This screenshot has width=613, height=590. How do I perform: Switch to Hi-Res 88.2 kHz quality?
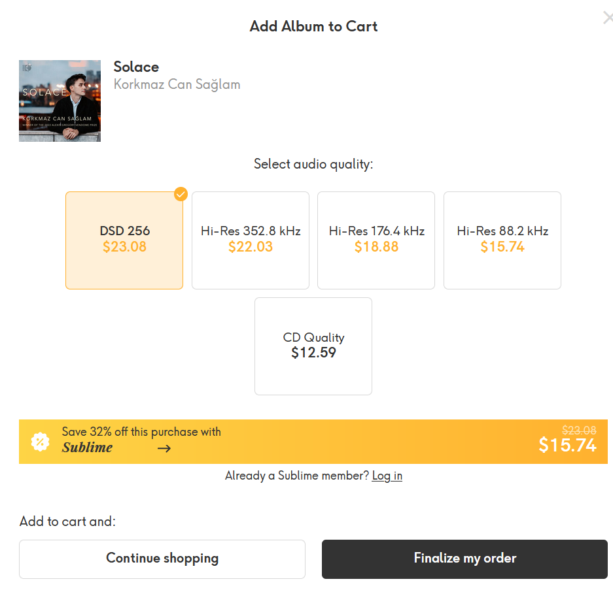coord(502,240)
